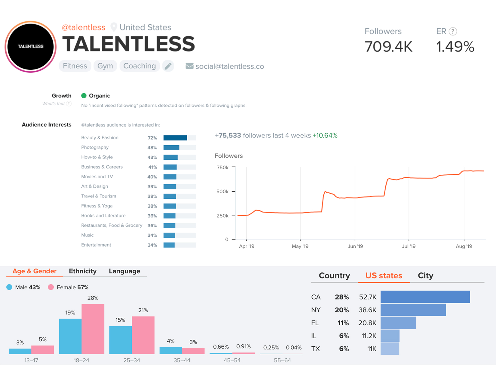
Task: Open the City tab
Action: pos(425,275)
